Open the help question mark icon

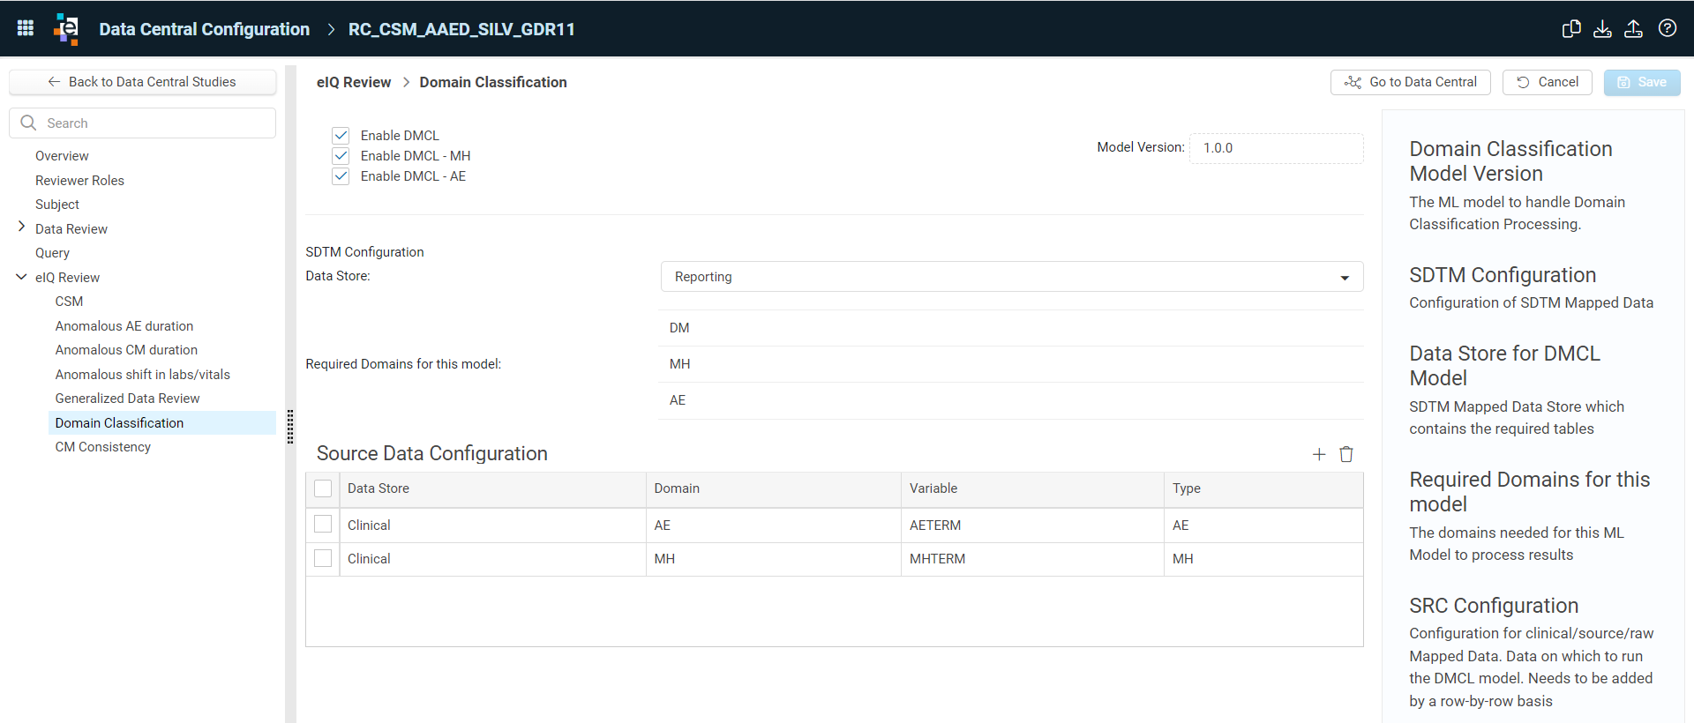coord(1668,28)
